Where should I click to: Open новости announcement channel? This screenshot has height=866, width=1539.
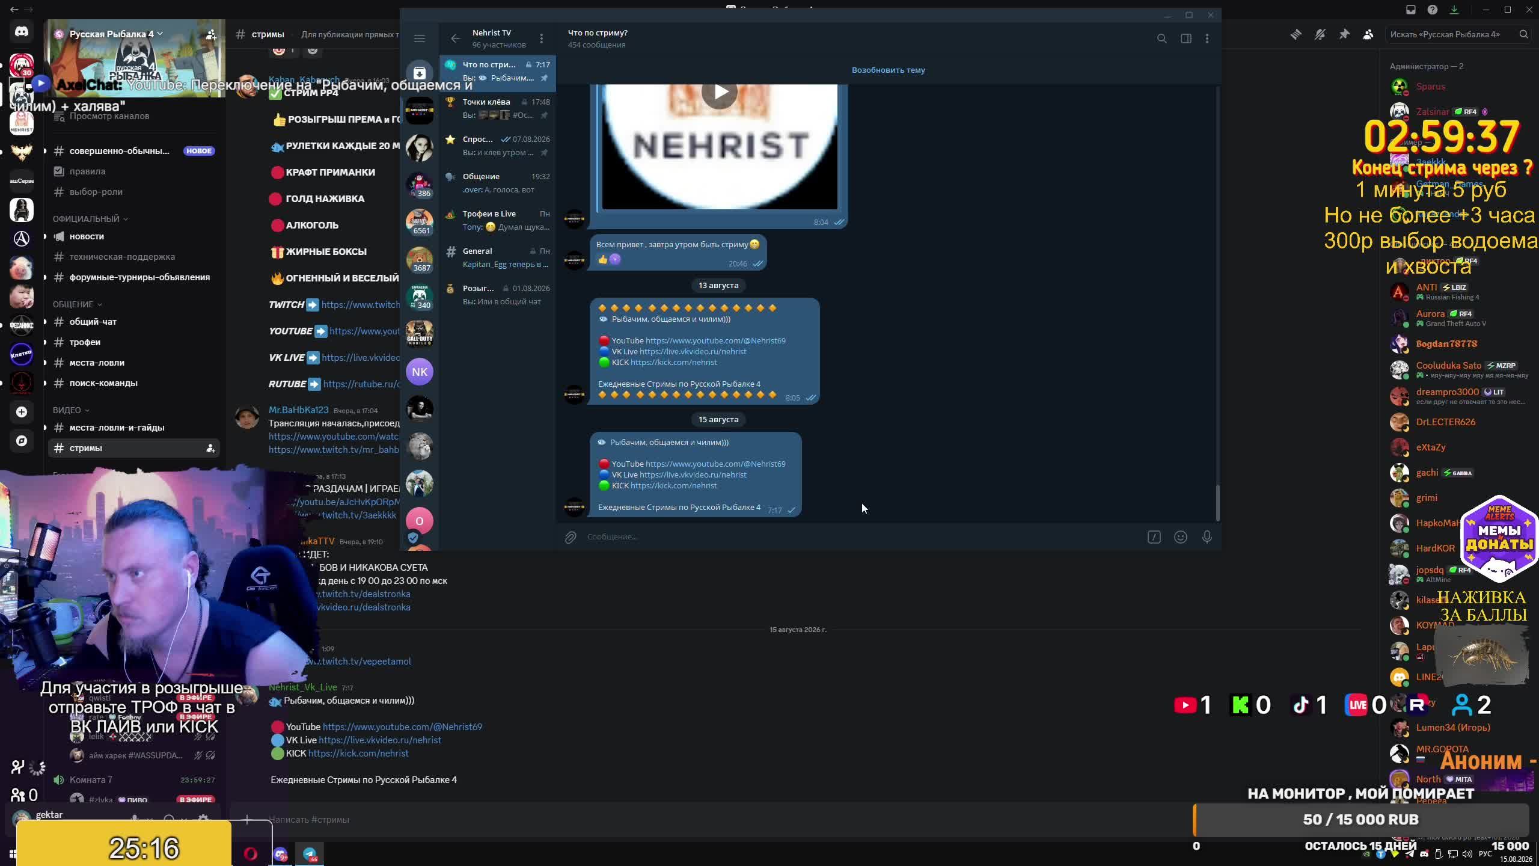coord(133,236)
